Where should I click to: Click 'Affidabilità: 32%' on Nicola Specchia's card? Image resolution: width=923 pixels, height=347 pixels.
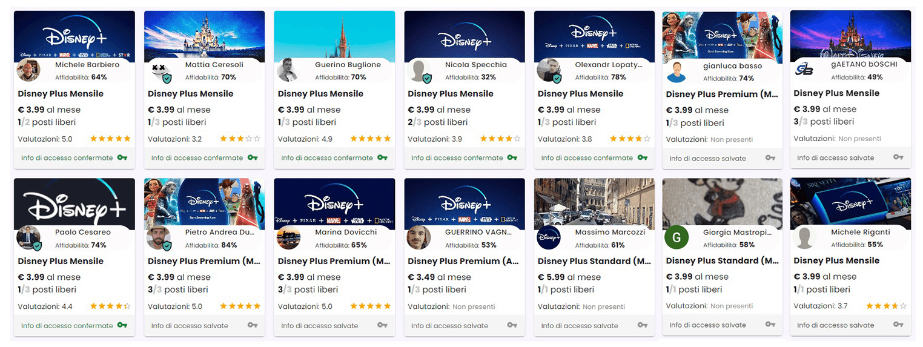point(471,78)
